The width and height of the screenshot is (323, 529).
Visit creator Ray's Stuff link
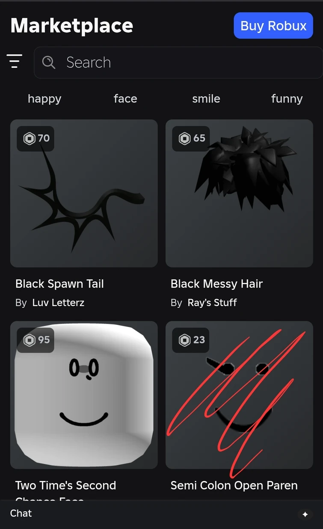click(212, 303)
